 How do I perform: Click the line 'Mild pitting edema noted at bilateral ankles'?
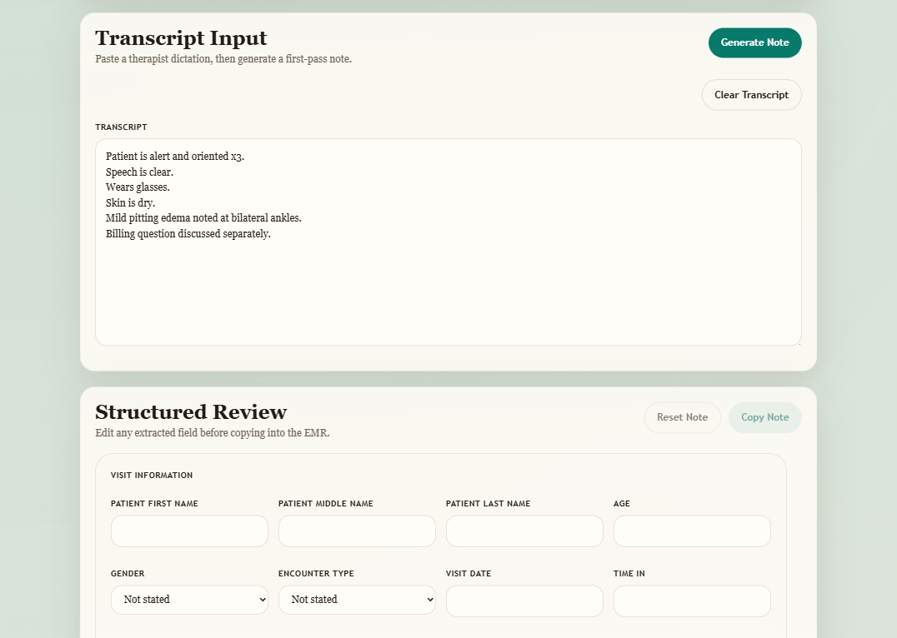point(203,217)
